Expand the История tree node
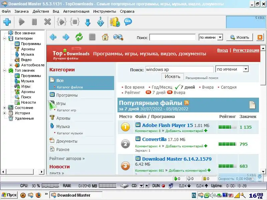 5,113
